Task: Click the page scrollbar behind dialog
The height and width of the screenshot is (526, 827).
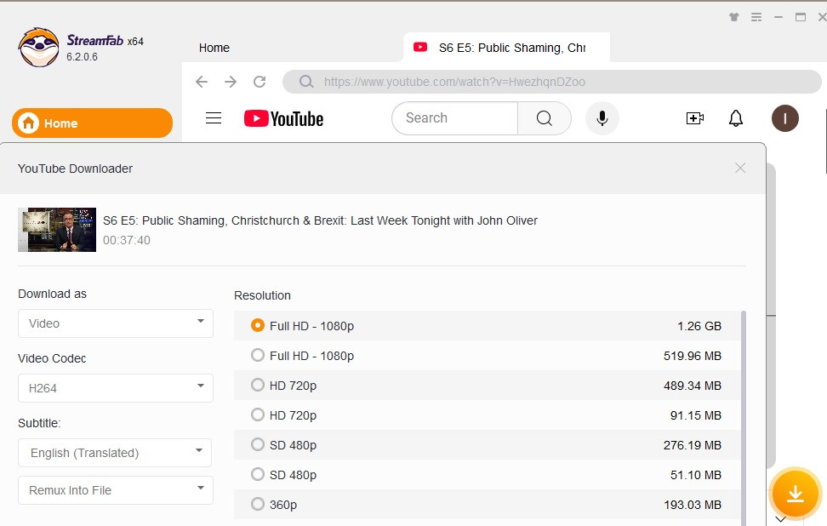Action: click(x=771, y=317)
